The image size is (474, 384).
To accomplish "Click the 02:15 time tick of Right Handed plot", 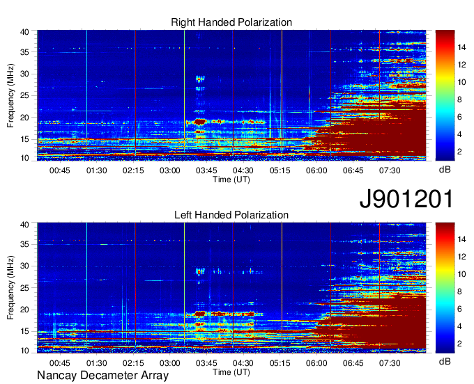I will [133, 170].
